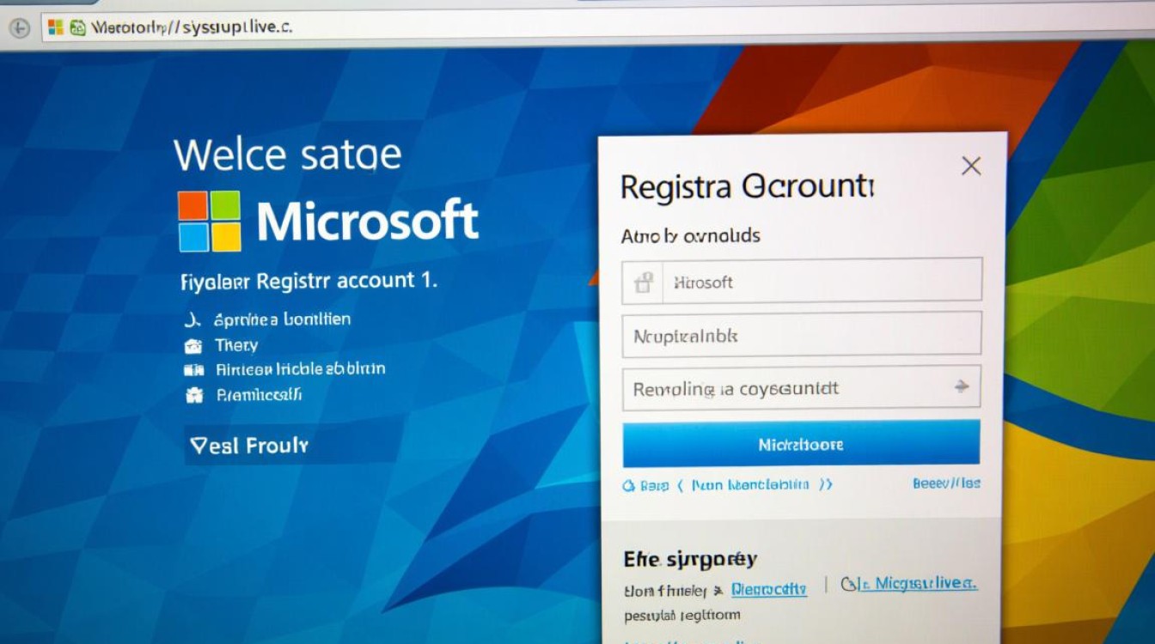Open the 'Cle Micgusrlivee.' link
This screenshot has width=1155, height=644.
pos(909,584)
